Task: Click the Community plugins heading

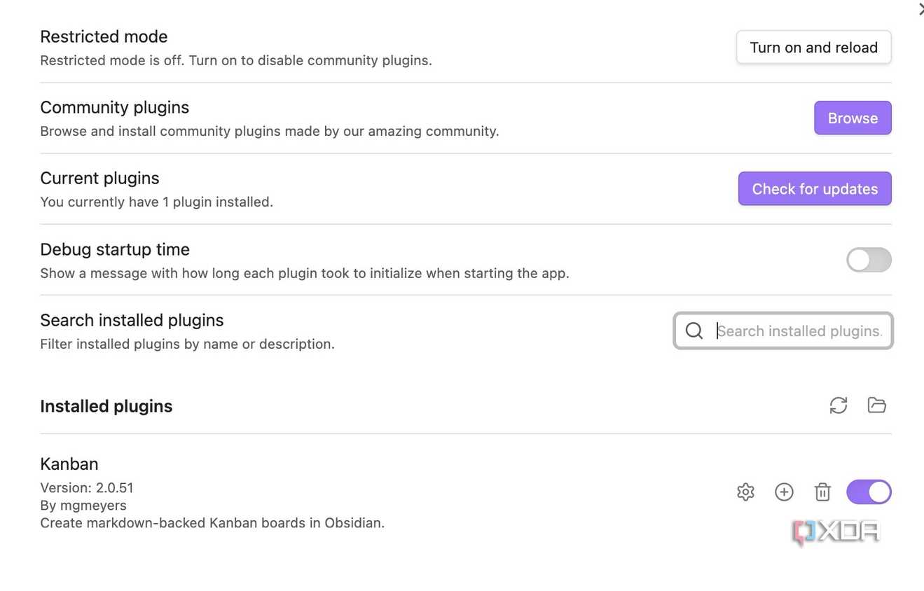Action: [x=115, y=107]
